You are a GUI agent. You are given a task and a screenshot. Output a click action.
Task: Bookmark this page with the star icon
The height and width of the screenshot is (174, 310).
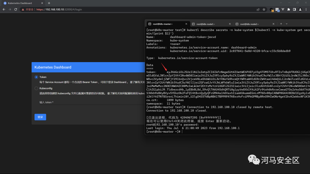(264, 9)
